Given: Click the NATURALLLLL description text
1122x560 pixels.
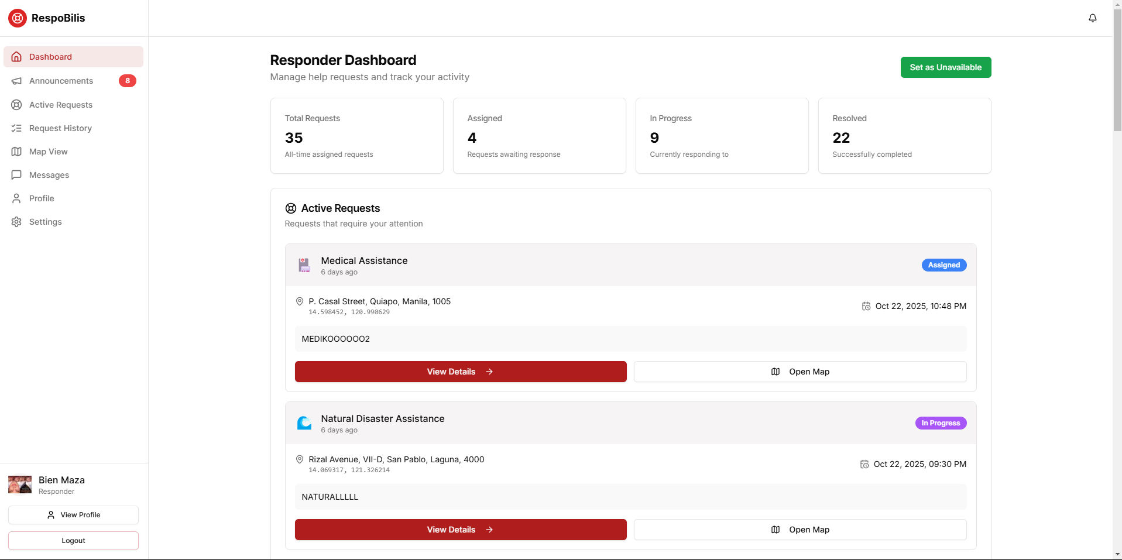Looking at the screenshot, I should [x=330, y=497].
